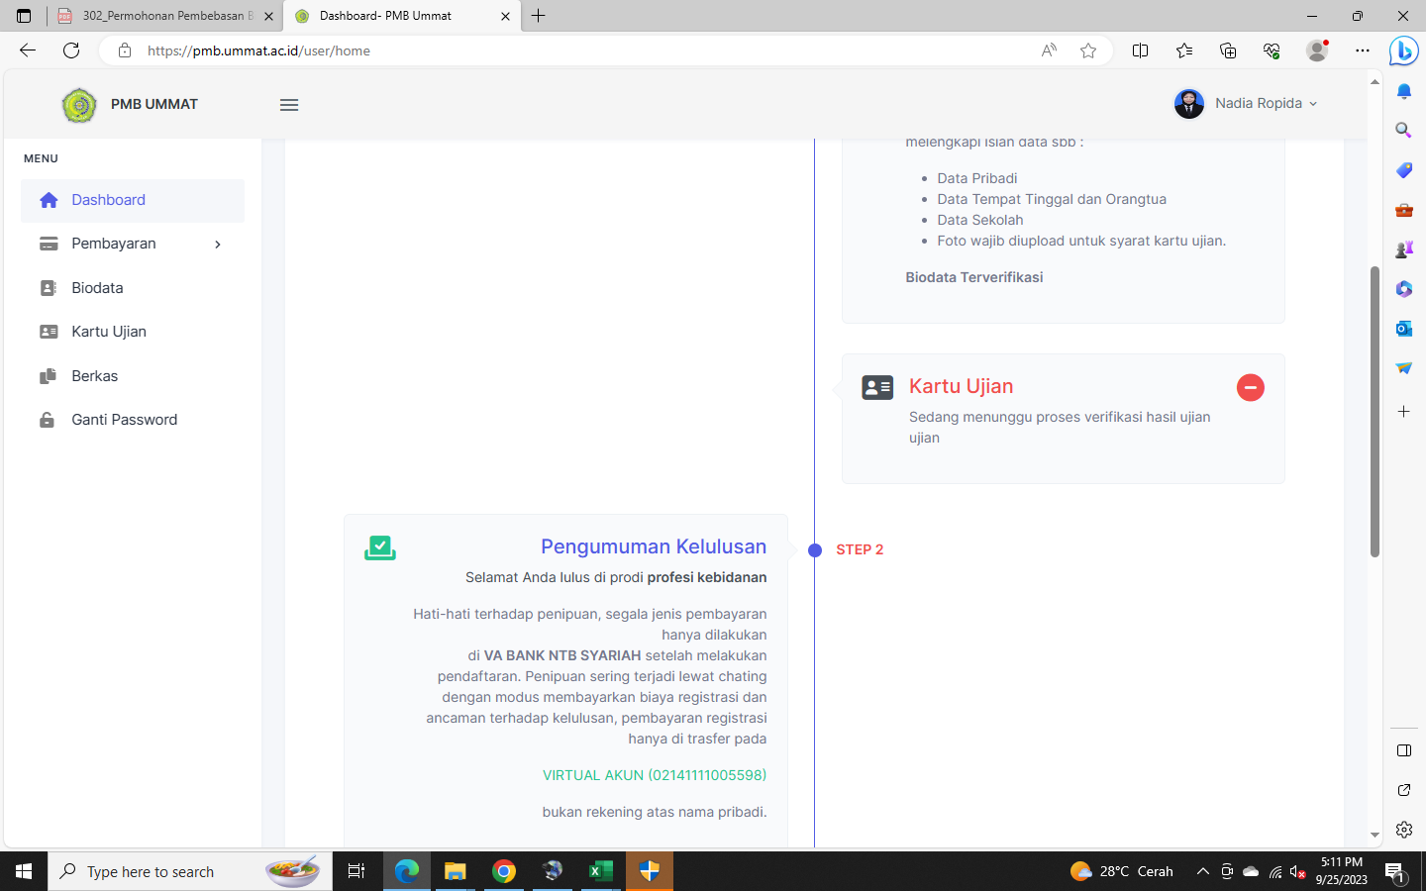The image size is (1426, 891).
Task: Click the Ganti Password lock icon
Action: click(48, 420)
